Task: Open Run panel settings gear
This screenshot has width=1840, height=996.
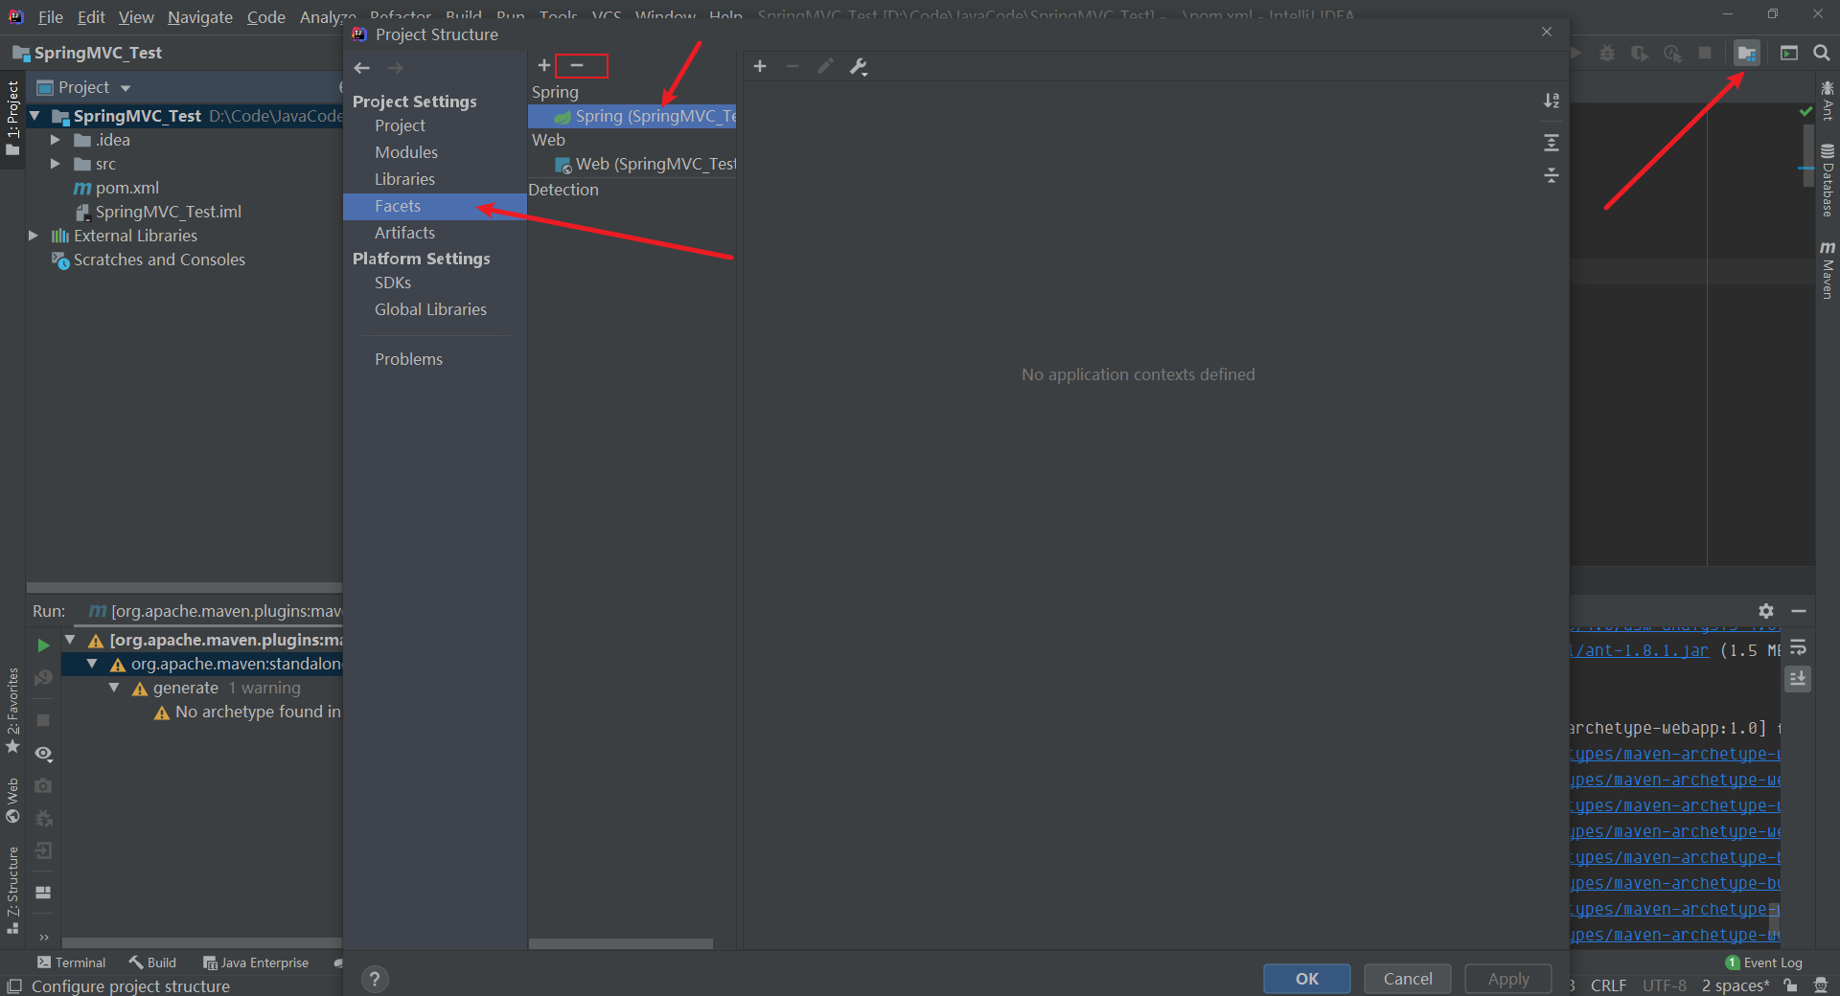Action: click(x=1766, y=611)
